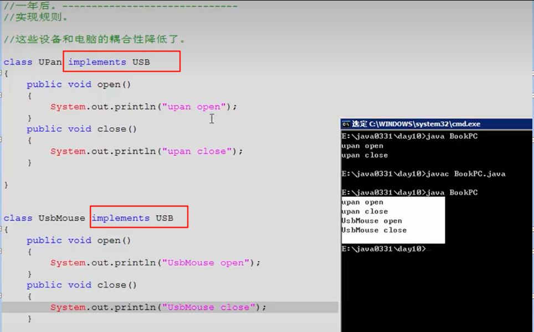Click the cmd.exe window title bar

[x=437, y=124]
